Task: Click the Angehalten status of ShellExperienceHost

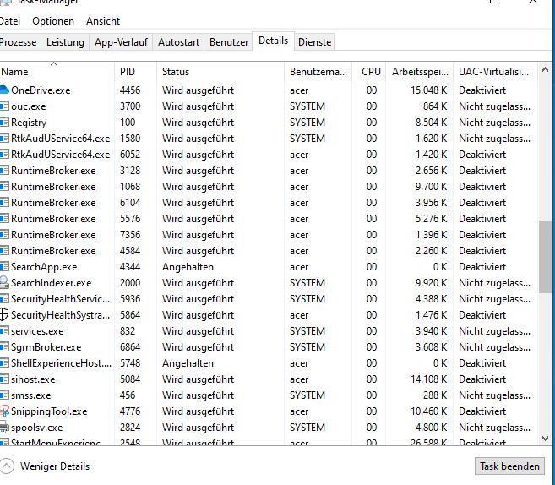Action: (188, 363)
